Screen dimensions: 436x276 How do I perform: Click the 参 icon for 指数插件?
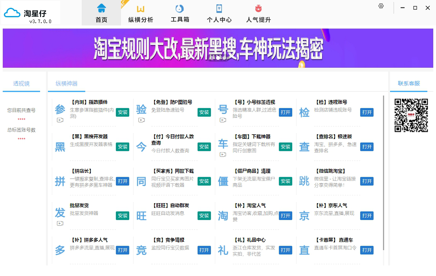[x=60, y=110]
